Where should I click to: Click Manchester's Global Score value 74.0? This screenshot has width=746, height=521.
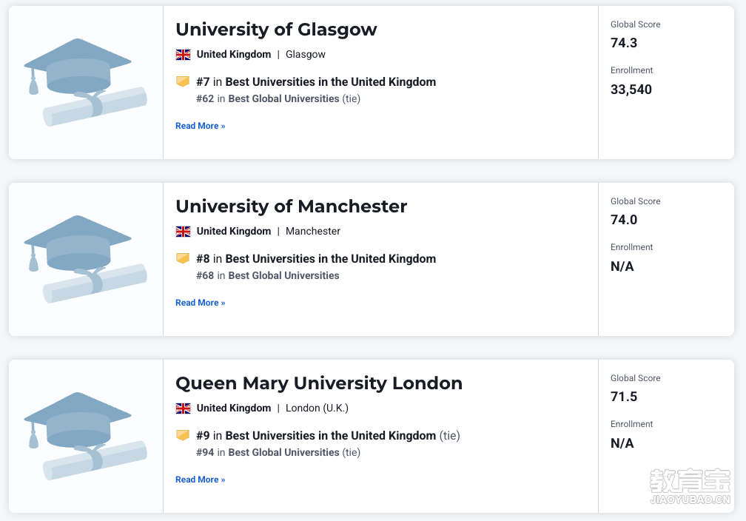click(624, 220)
